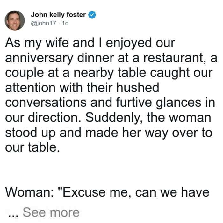Click the line 'stood up and made her way'
The width and height of the screenshot is (223, 223).
(x=109, y=133)
